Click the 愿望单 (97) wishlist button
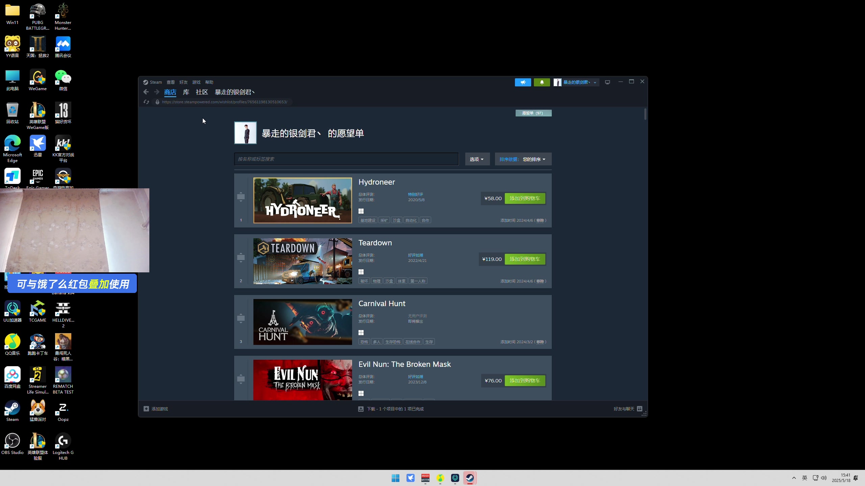 (534, 113)
